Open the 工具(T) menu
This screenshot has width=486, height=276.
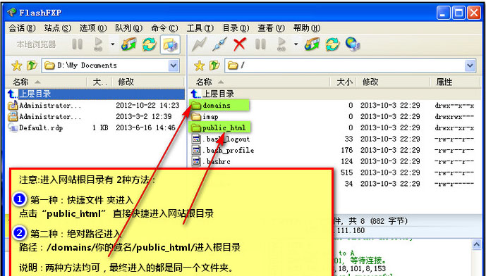coord(200,28)
